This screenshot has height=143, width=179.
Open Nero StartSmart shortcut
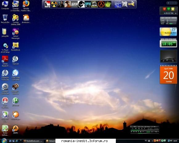(5, 103)
